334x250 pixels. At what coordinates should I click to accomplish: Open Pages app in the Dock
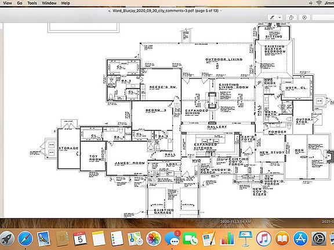coord(209,238)
